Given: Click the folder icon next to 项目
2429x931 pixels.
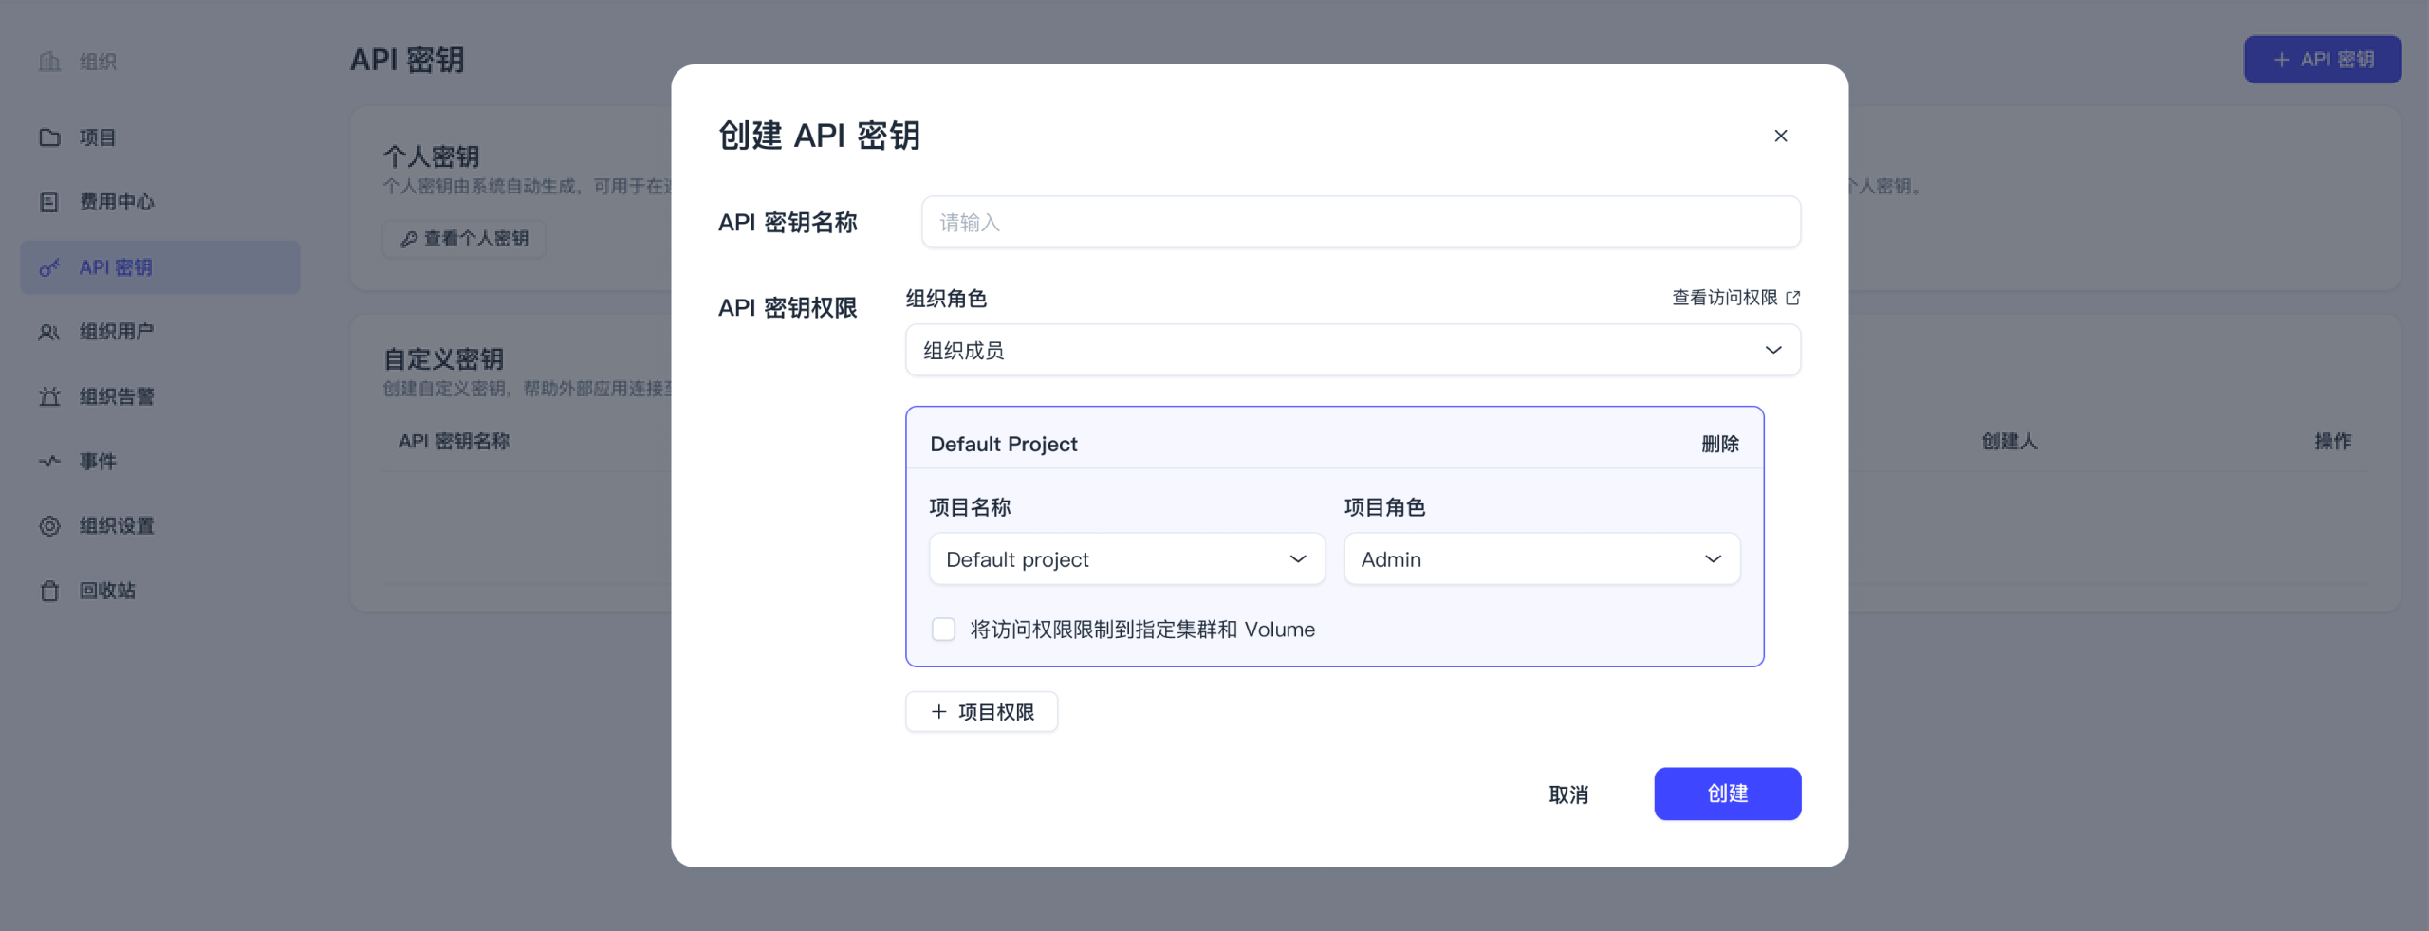Looking at the screenshot, I should pyautogui.click(x=49, y=137).
